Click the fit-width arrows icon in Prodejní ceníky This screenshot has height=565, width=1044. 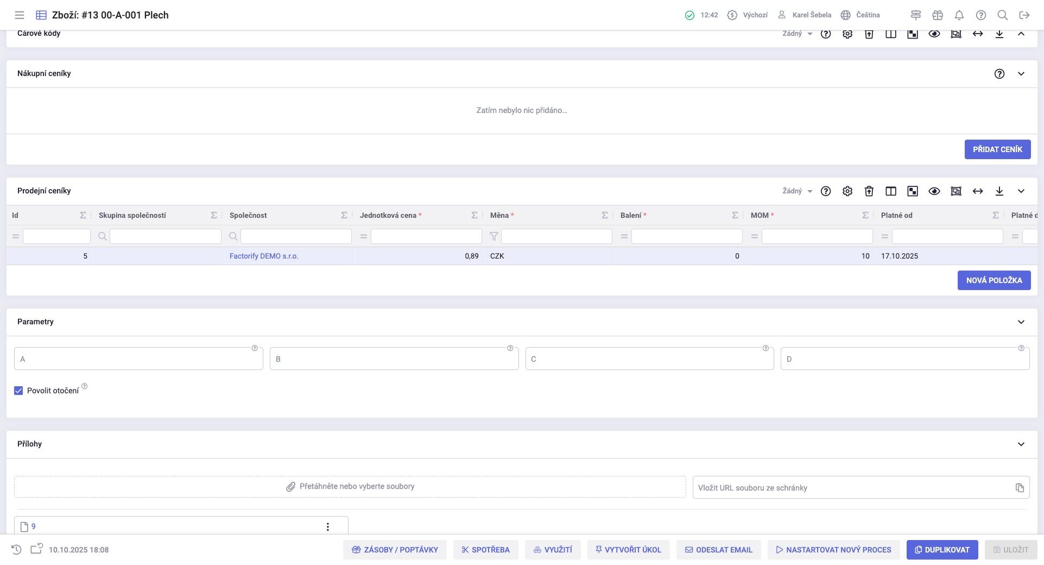978,191
